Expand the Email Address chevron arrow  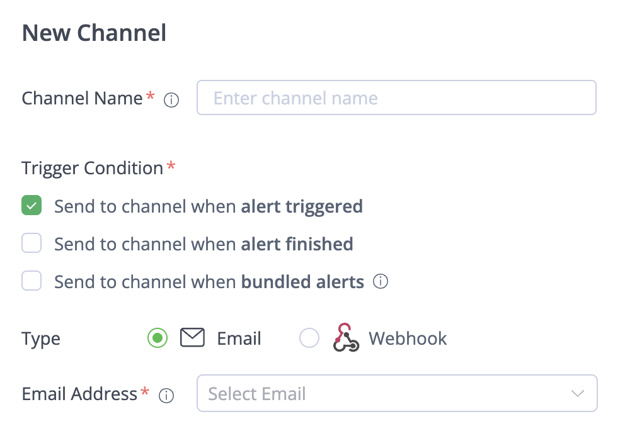click(577, 394)
